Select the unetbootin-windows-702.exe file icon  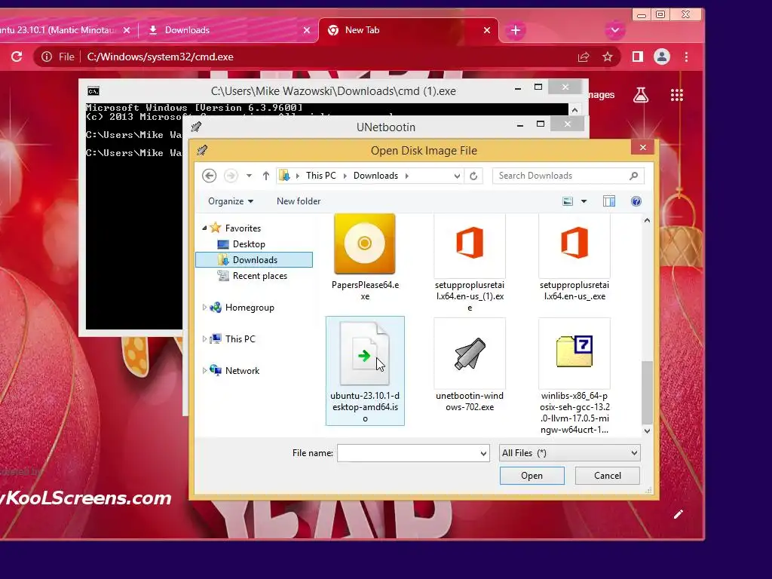470,353
